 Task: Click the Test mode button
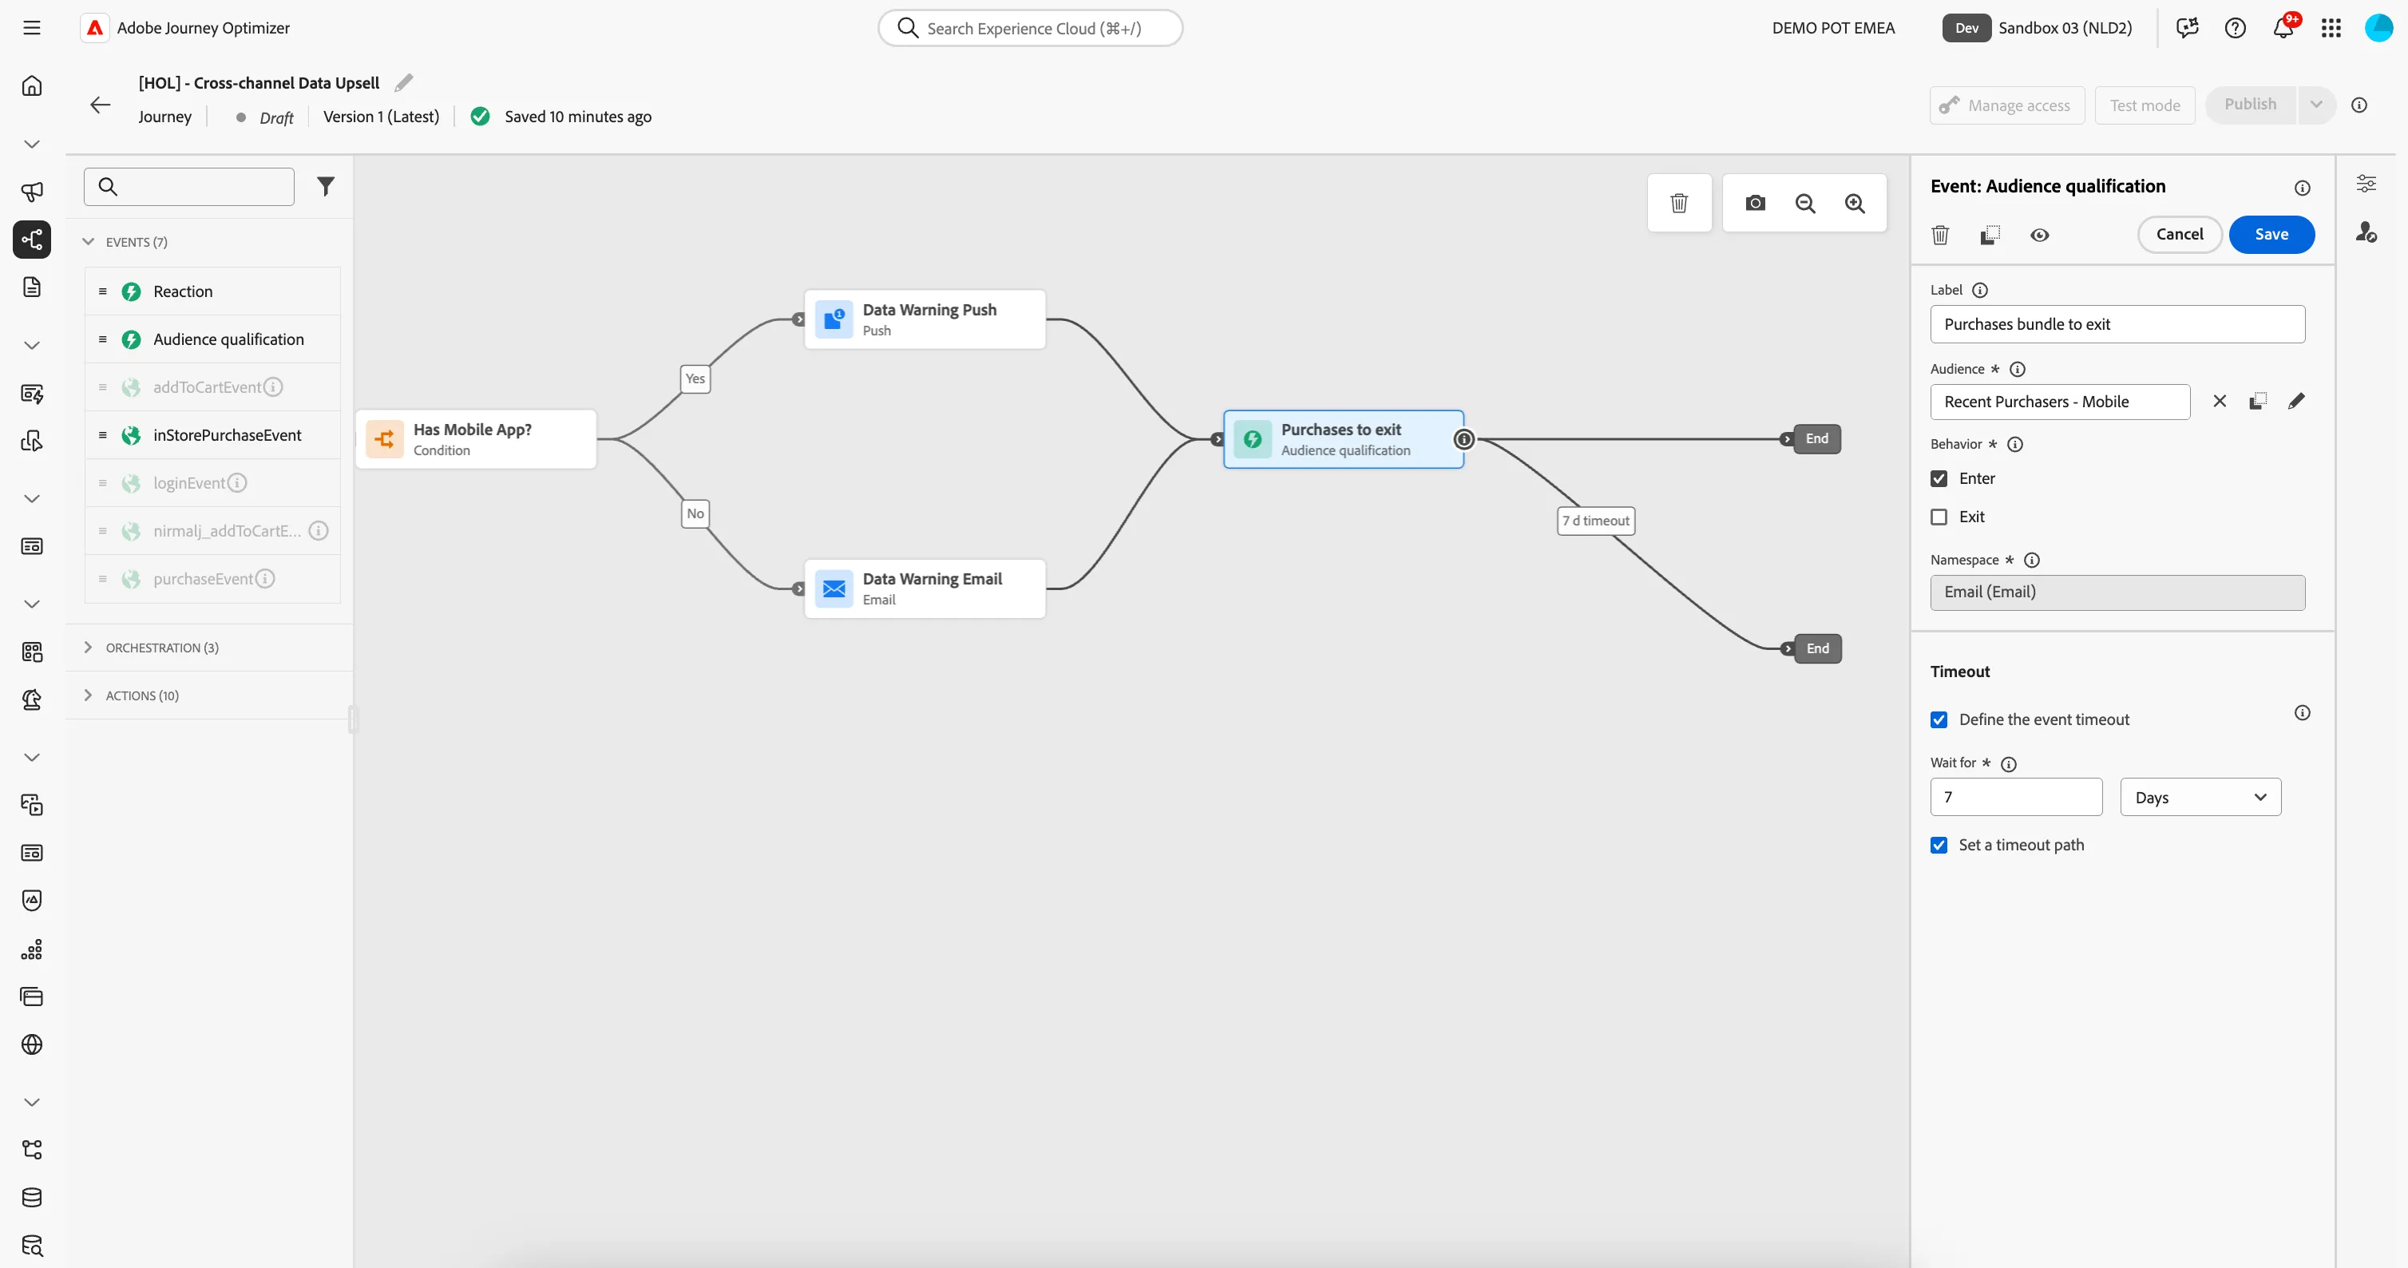pyautogui.click(x=2145, y=105)
